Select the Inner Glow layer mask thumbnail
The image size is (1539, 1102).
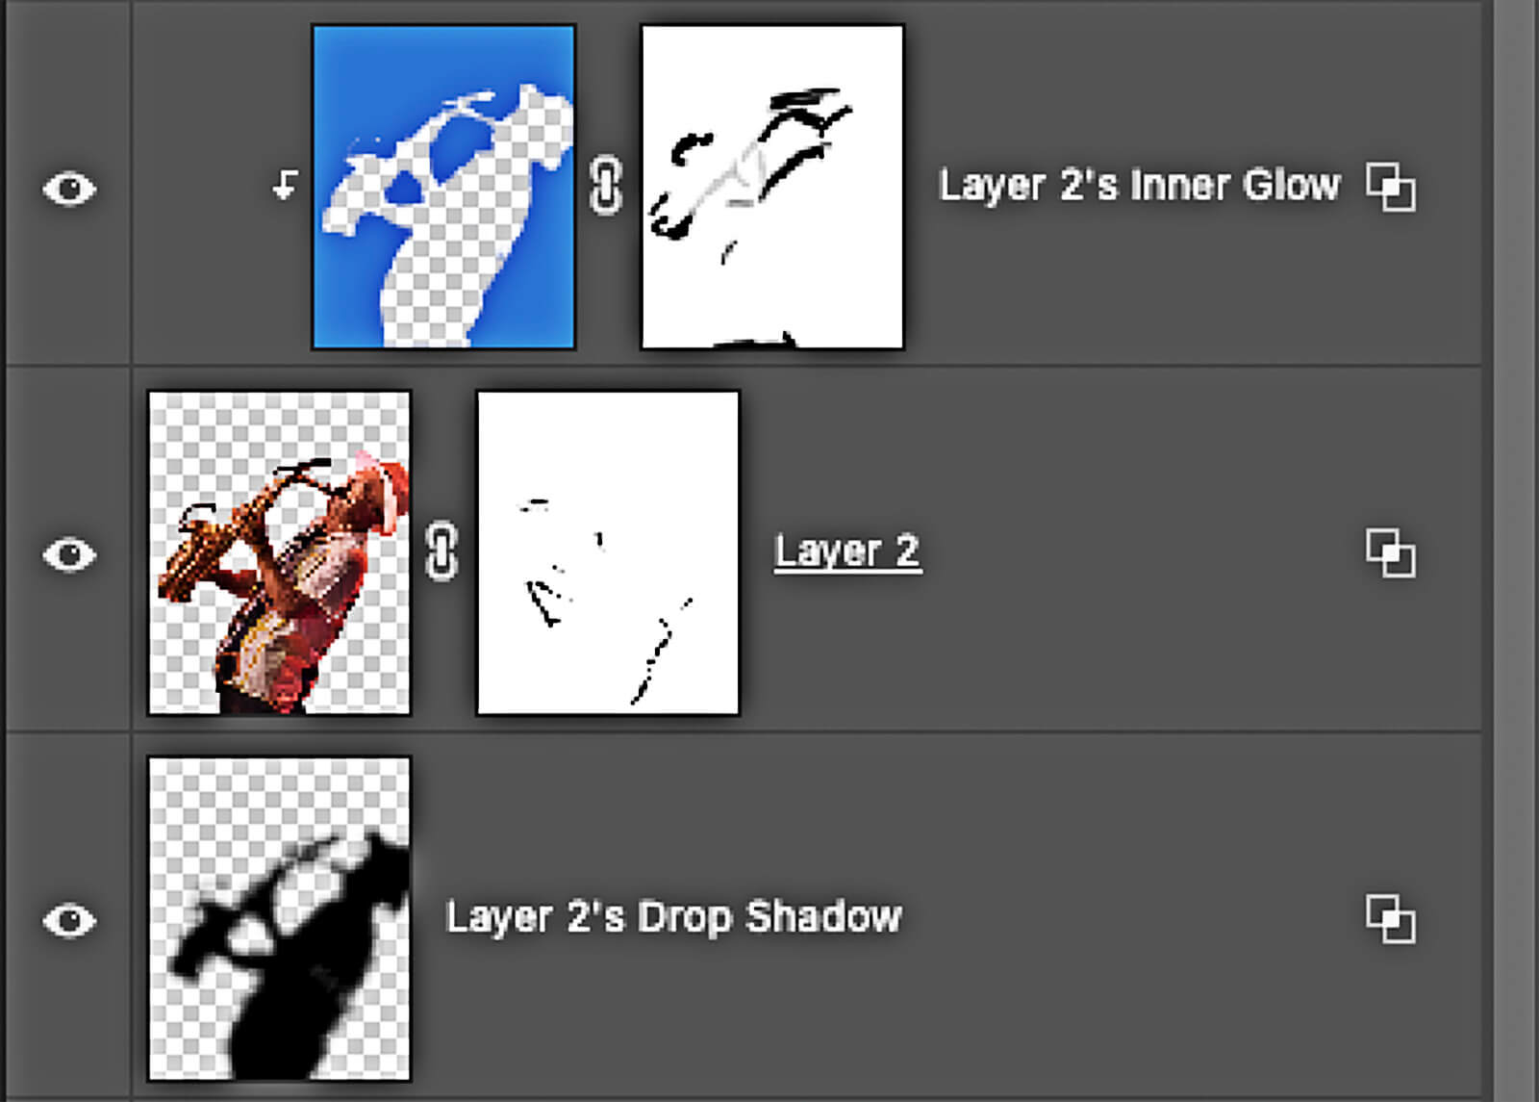pyautogui.click(x=772, y=187)
